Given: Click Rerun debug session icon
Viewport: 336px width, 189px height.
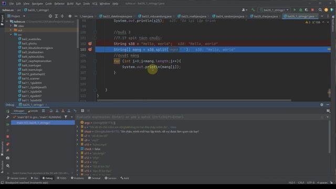Looking at the screenshot, I should click(x=8, y=111).
